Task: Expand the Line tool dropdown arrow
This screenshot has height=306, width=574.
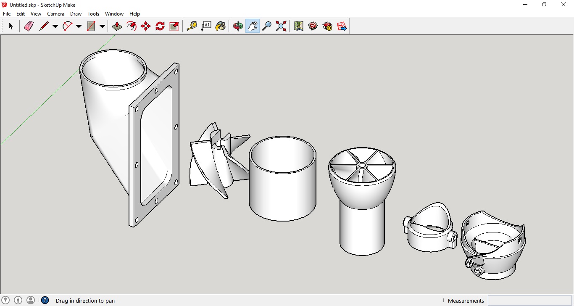Action: click(x=55, y=26)
